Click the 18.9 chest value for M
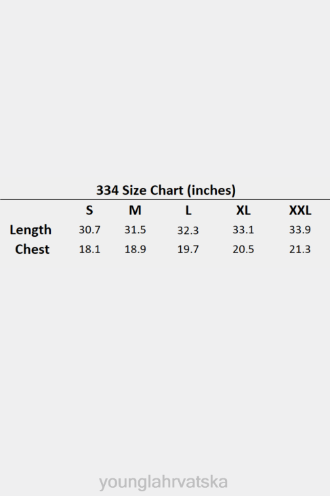Viewport: 330px width, 496px height. coord(135,249)
